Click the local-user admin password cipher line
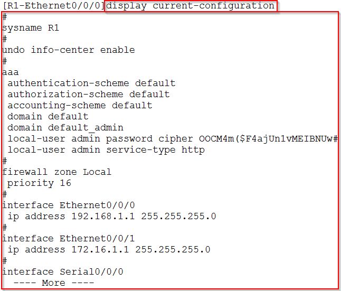 tap(173, 139)
